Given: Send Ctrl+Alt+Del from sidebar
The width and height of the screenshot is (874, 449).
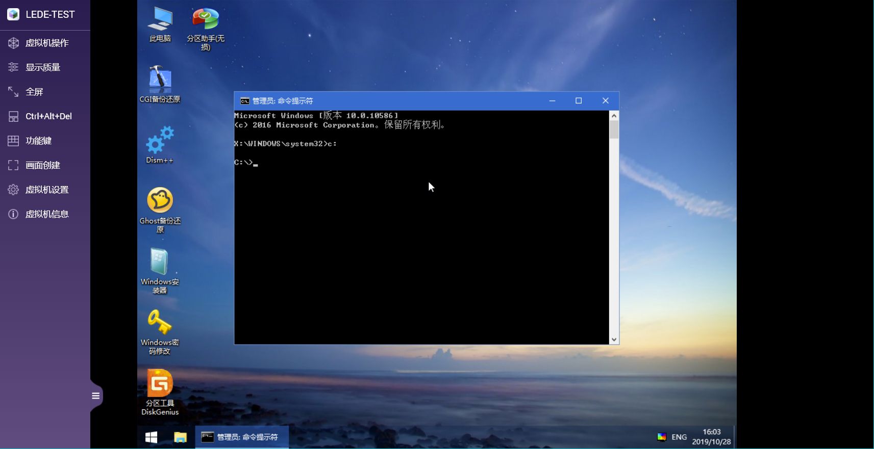Looking at the screenshot, I should coord(45,116).
